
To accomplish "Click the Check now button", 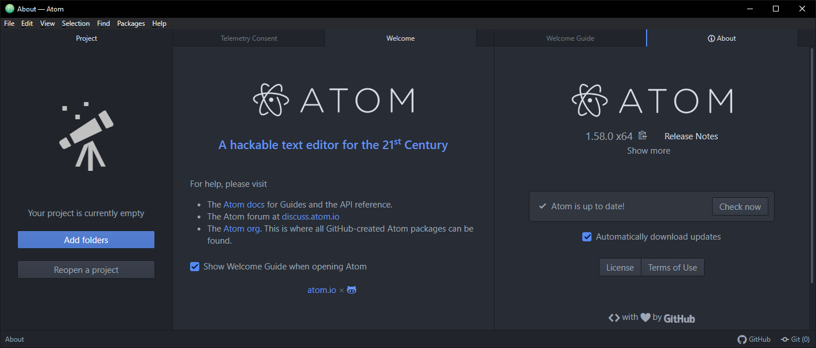I will coord(740,206).
